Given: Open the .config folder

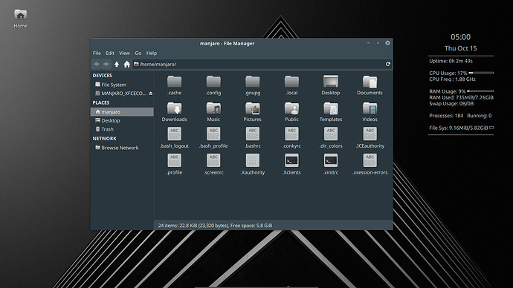Looking at the screenshot, I should point(213,85).
